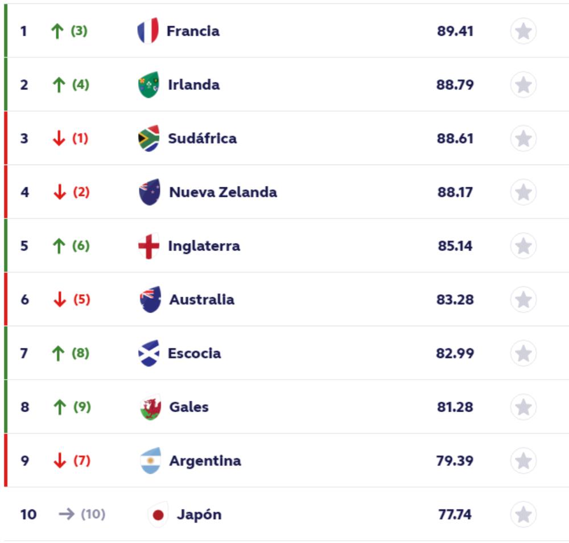Image resolution: width=569 pixels, height=543 pixels.
Task: Mark Irlanda as favorite with star
Action: pyautogui.click(x=523, y=85)
